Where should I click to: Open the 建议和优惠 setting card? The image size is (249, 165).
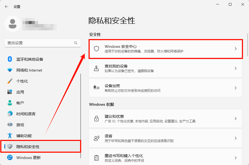(x=165, y=119)
